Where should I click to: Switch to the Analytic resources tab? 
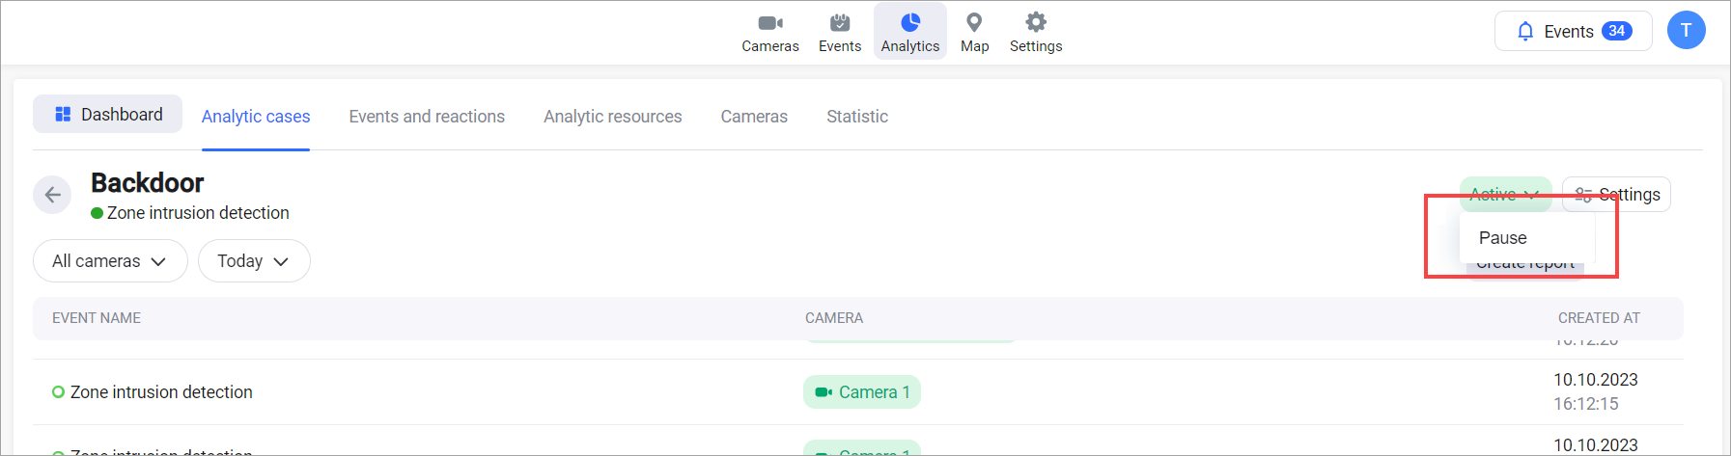pyautogui.click(x=612, y=117)
